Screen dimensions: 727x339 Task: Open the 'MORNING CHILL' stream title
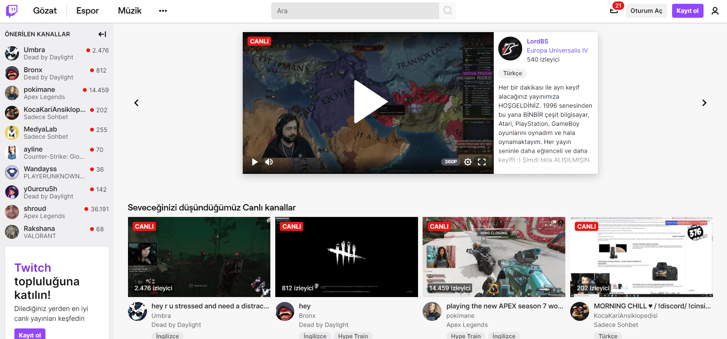click(x=652, y=306)
